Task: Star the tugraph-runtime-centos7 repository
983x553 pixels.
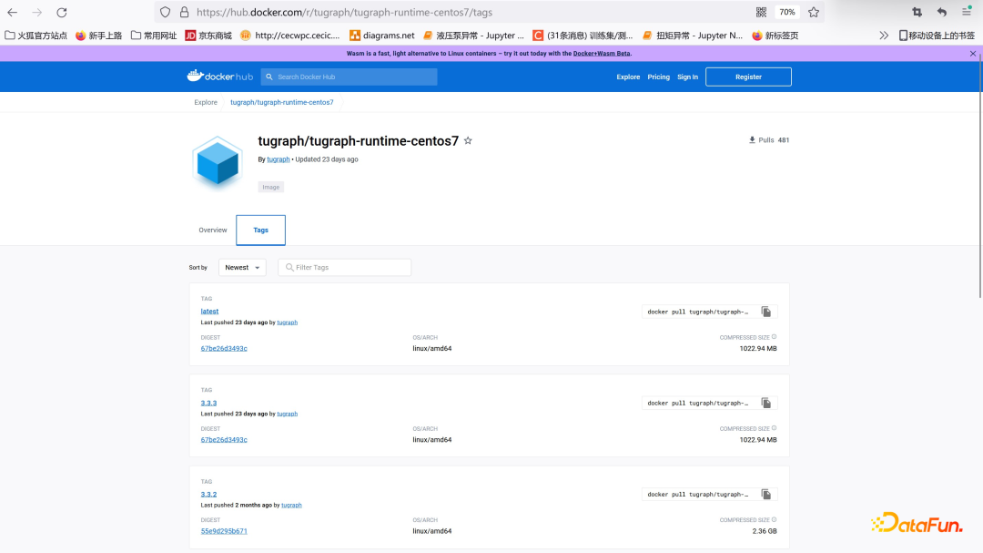Action: (x=468, y=140)
